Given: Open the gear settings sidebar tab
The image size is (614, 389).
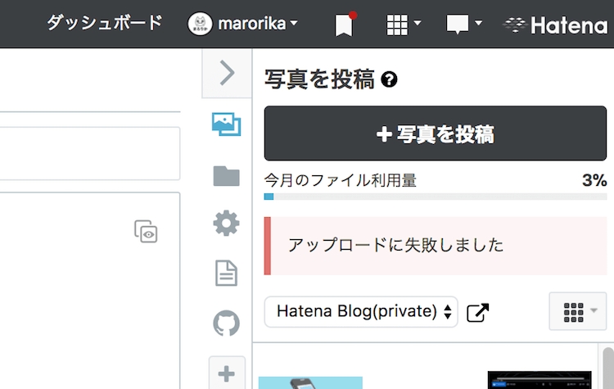Looking at the screenshot, I should coord(226,224).
